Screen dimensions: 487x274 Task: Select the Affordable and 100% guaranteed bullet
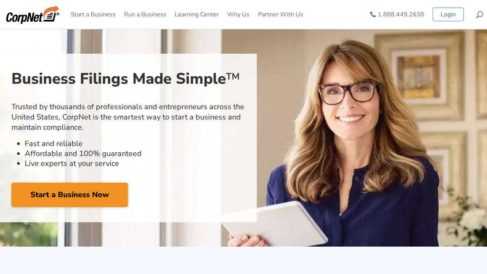click(83, 153)
